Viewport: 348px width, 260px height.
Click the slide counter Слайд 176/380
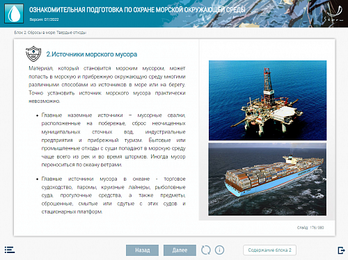310,227
